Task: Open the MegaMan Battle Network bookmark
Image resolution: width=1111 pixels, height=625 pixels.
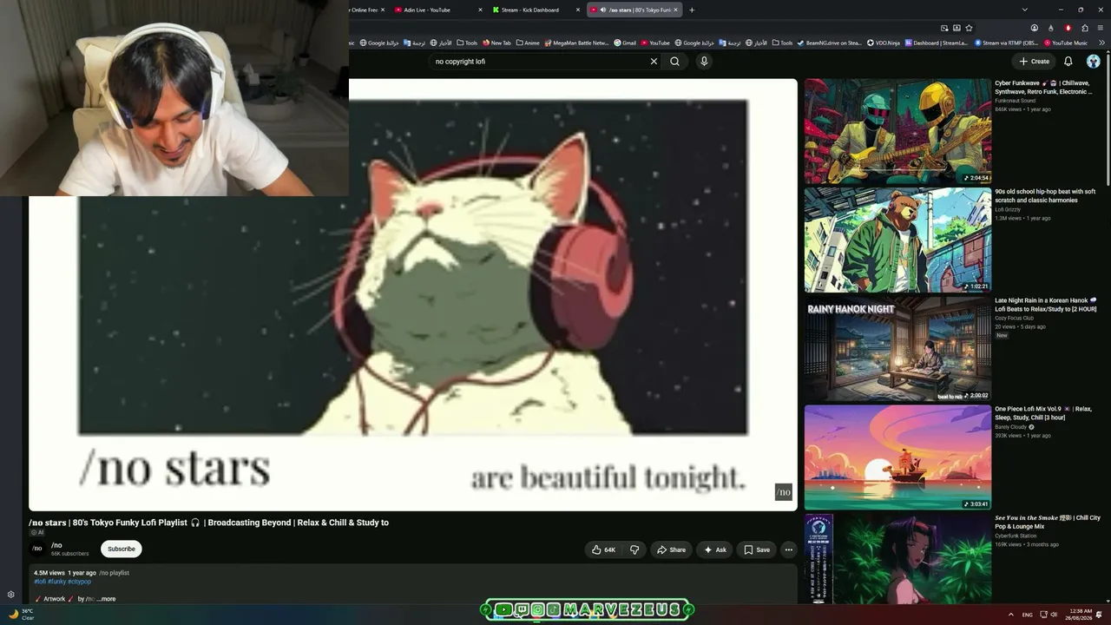Action: (576, 43)
